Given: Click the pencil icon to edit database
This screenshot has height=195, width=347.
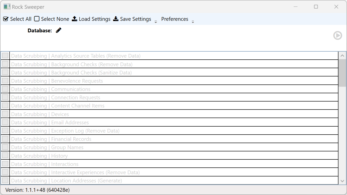Looking at the screenshot, I should pos(59,30).
